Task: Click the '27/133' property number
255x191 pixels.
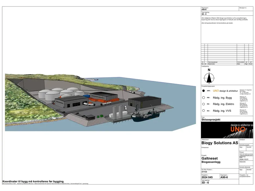Action: (204, 172)
